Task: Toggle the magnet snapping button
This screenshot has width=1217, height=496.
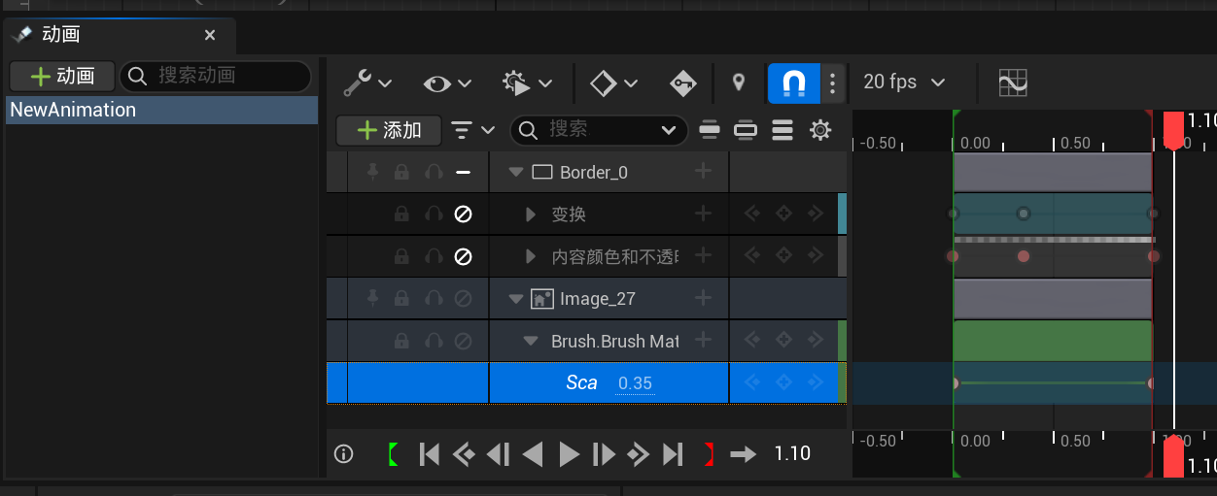Action: (x=793, y=83)
